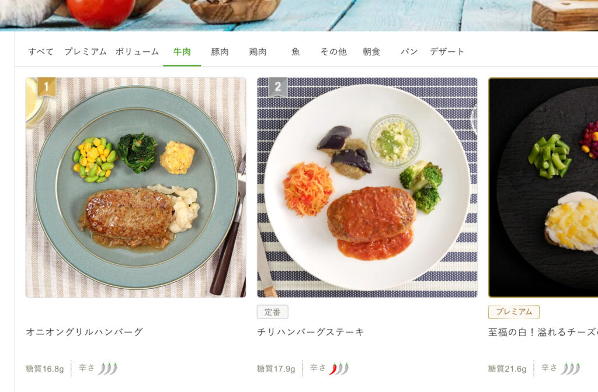Viewport: 598px width, 392px height.
Task: Select the 魚 tab
Action: pos(295,52)
